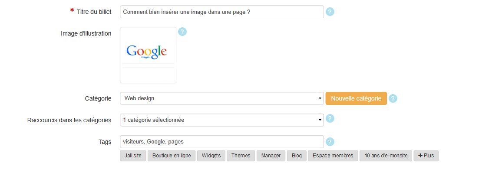
Task: Click help icon beside illustration image
Action: (182, 32)
